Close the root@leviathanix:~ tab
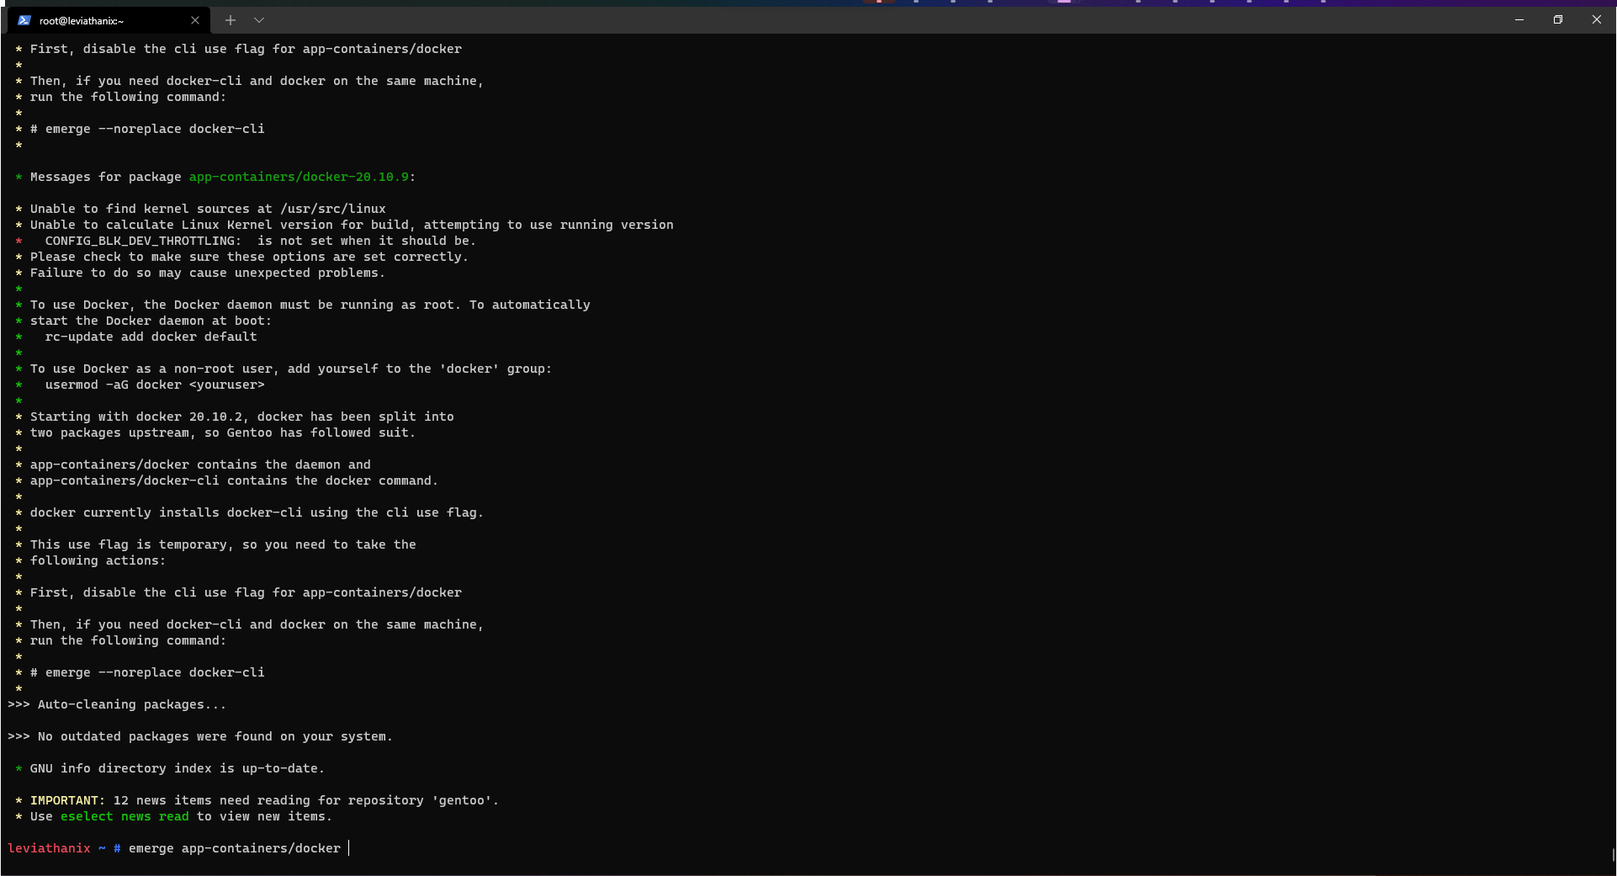Image resolution: width=1617 pixels, height=876 pixels. [x=195, y=20]
